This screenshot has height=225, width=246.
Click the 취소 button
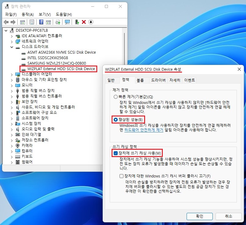228,216
